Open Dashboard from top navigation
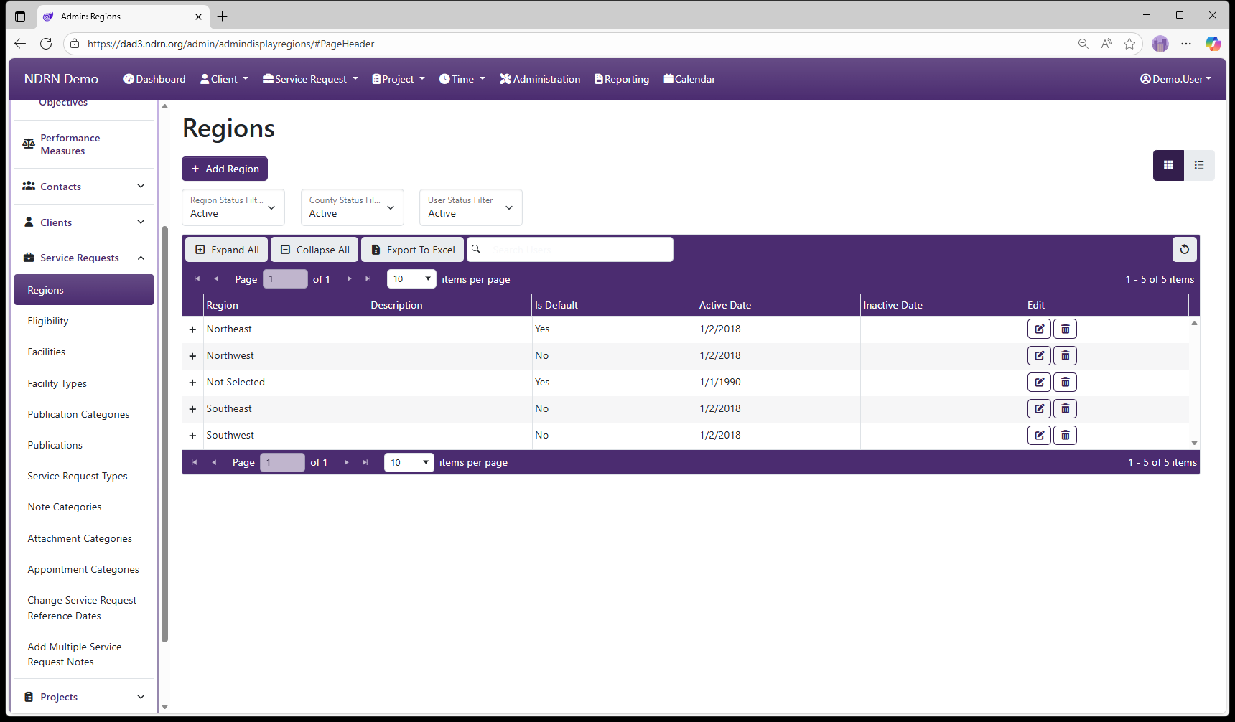Screen dimensions: 1235x722 point(154,79)
